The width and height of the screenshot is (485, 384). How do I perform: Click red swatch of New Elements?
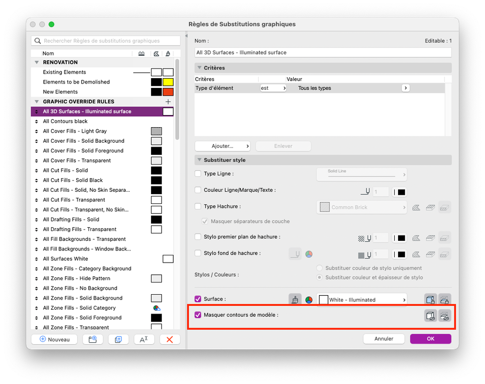point(168,92)
